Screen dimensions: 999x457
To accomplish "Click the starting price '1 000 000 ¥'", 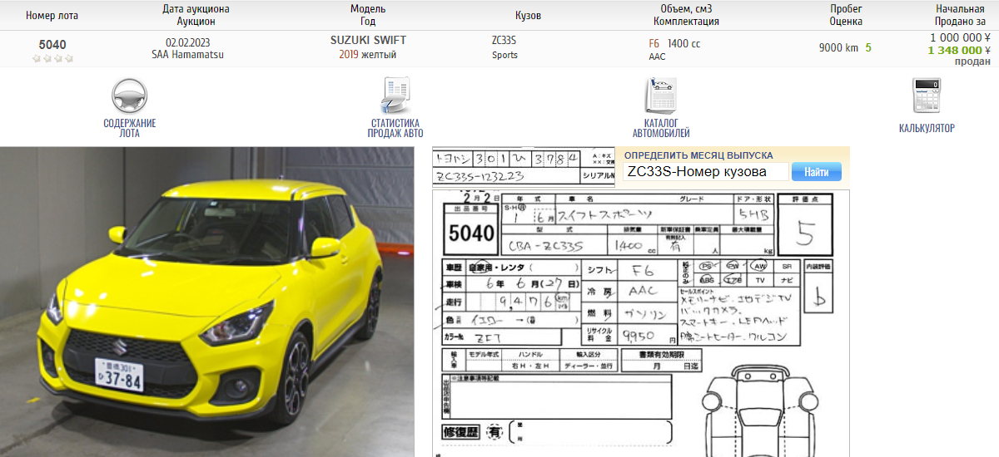I will coord(960,37).
